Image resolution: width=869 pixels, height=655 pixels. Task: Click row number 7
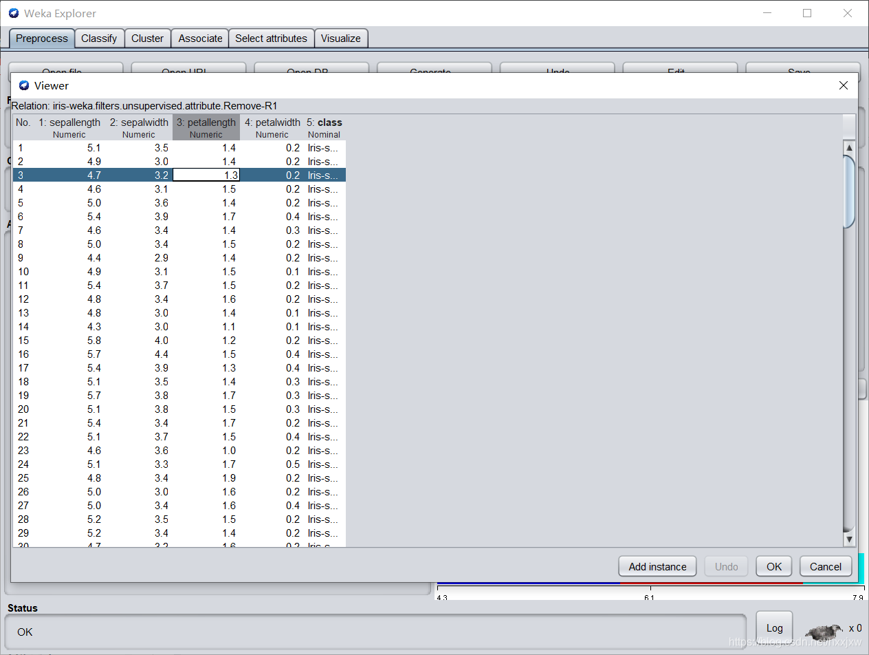pyautogui.click(x=24, y=230)
